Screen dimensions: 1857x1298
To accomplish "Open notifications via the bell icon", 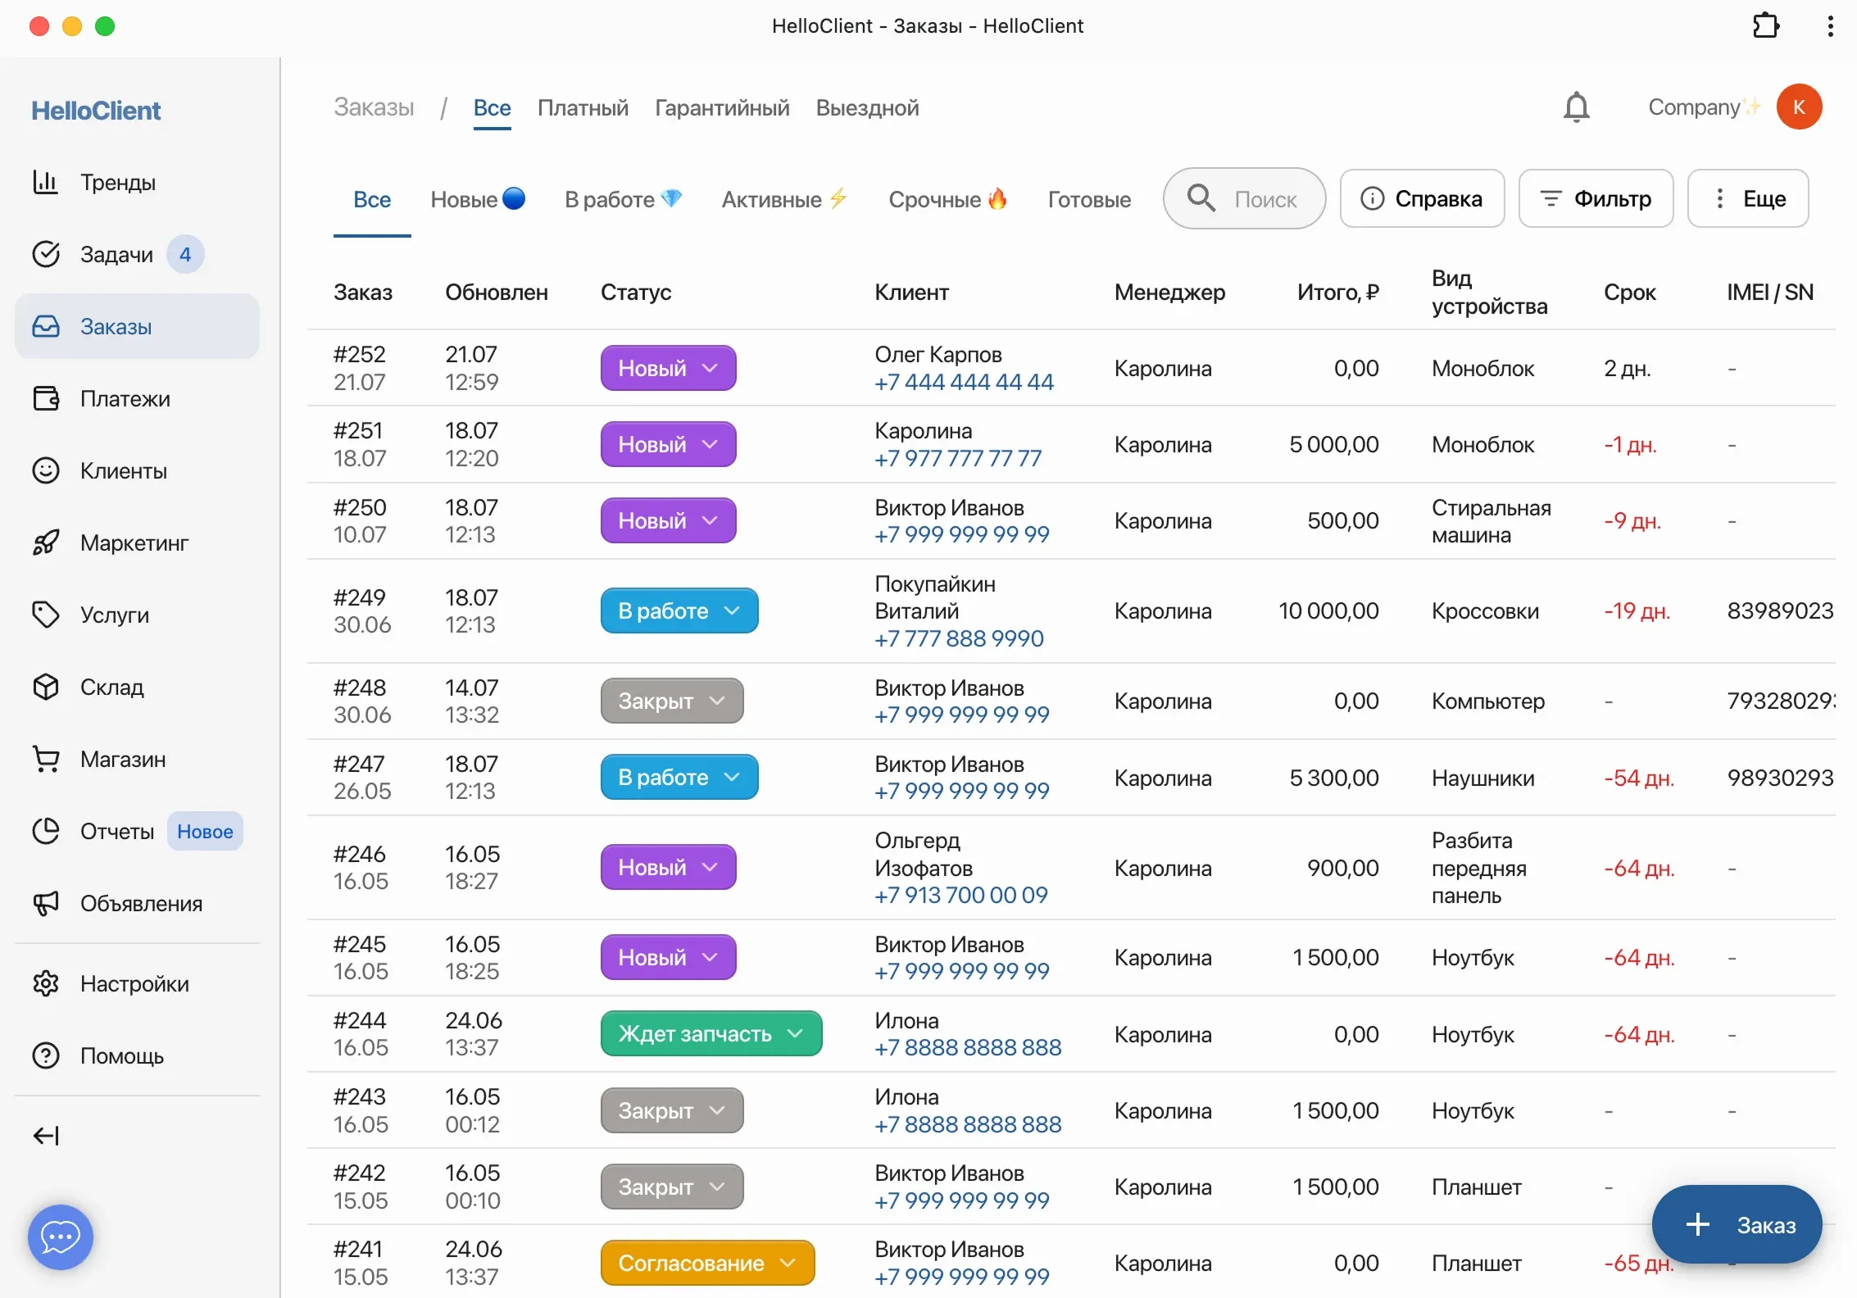I will pos(1576,107).
